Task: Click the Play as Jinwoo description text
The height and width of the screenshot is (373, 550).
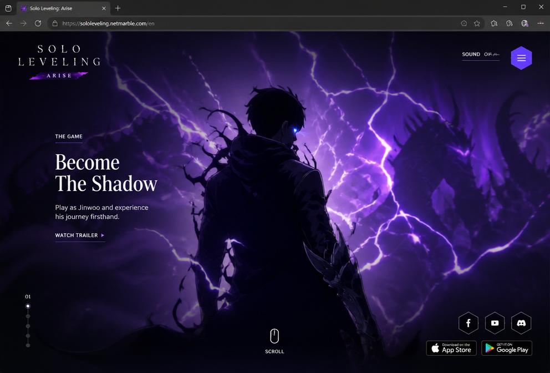Action: coord(101,212)
